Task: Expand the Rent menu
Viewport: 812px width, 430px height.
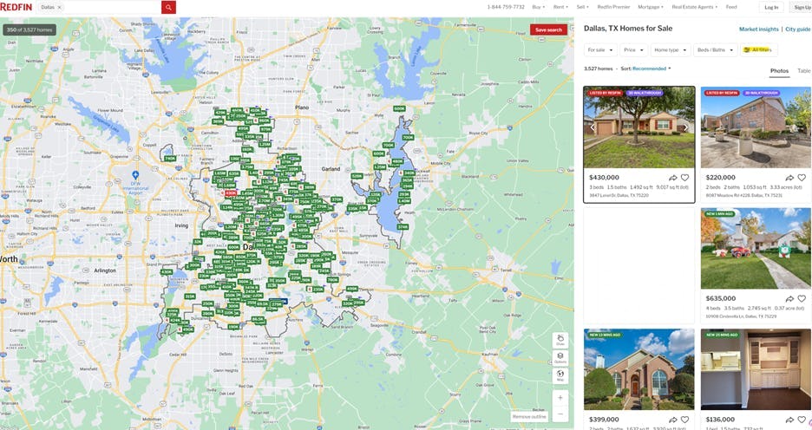Action: click(x=560, y=7)
